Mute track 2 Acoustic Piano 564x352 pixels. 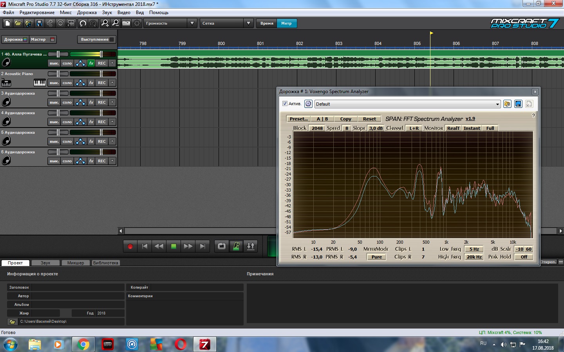click(x=54, y=83)
